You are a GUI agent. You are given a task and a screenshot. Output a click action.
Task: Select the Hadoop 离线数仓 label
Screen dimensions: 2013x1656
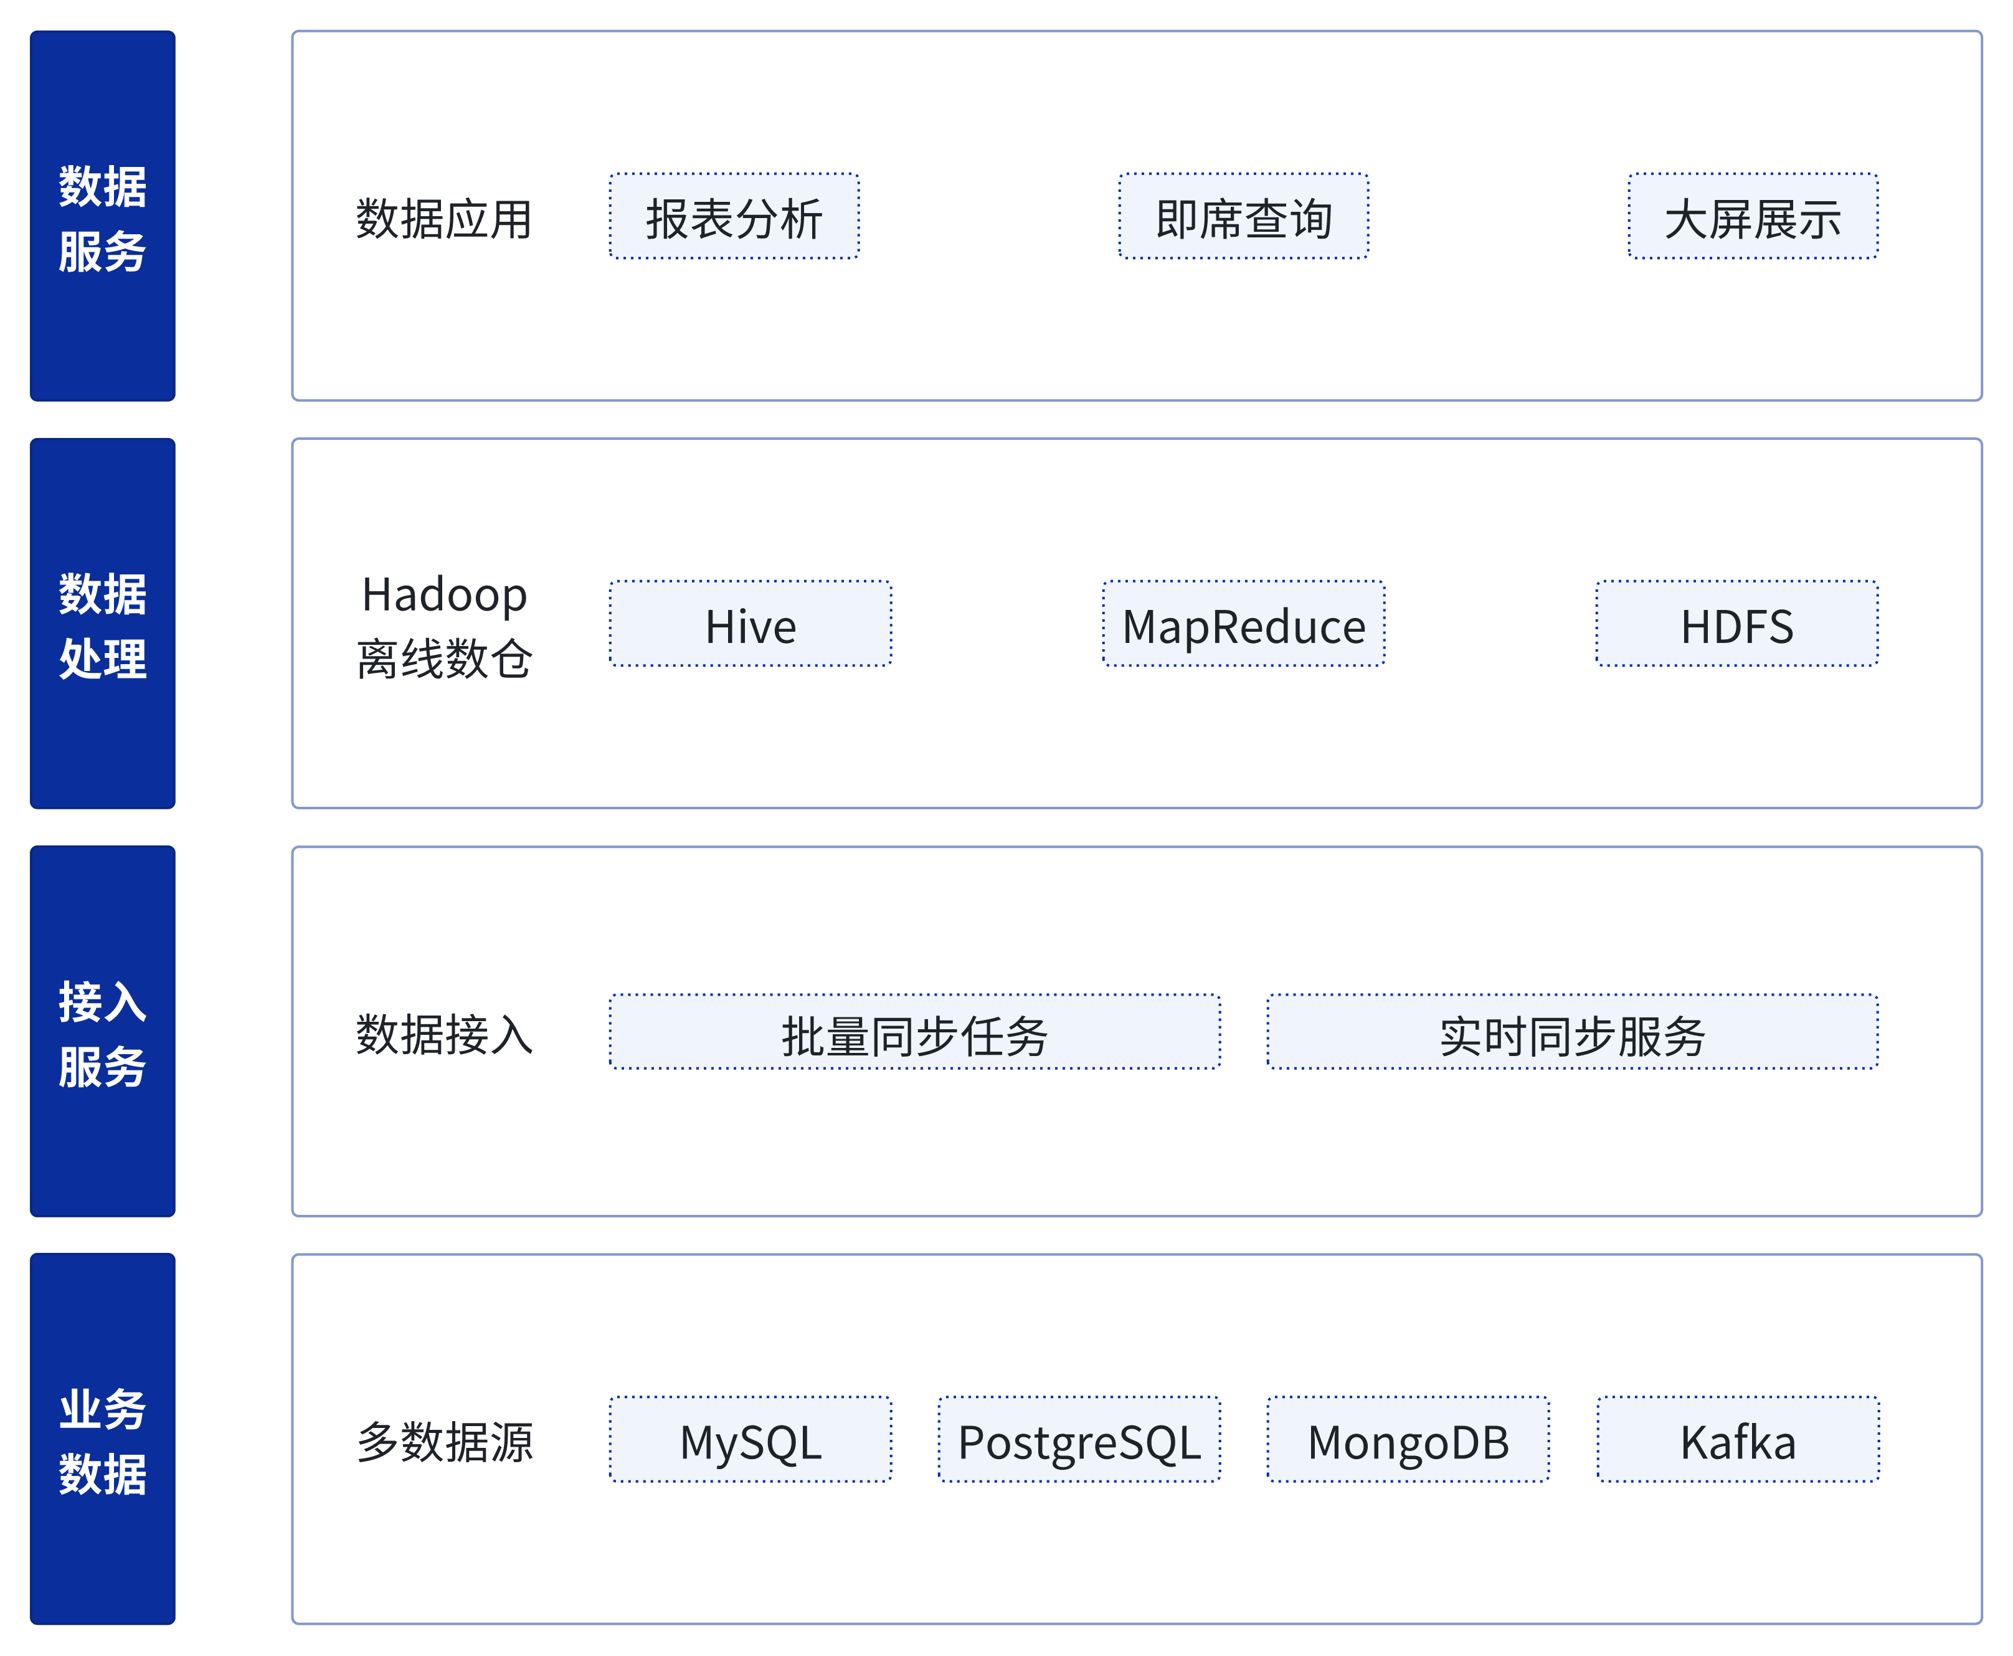click(x=443, y=626)
